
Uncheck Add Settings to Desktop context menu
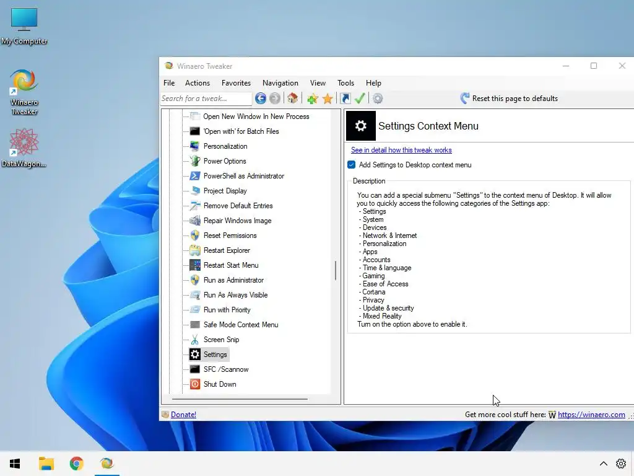coord(352,165)
